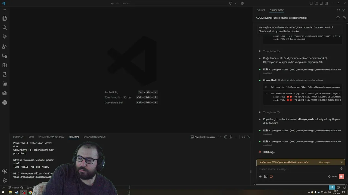Go back using the navigation arrow
Viewport: 348px width, 195px height.
point(112,3)
